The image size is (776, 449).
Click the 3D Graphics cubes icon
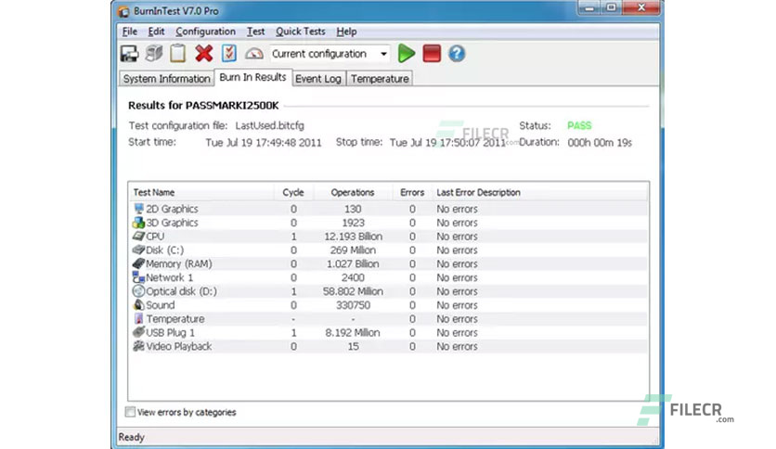(138, 223)
